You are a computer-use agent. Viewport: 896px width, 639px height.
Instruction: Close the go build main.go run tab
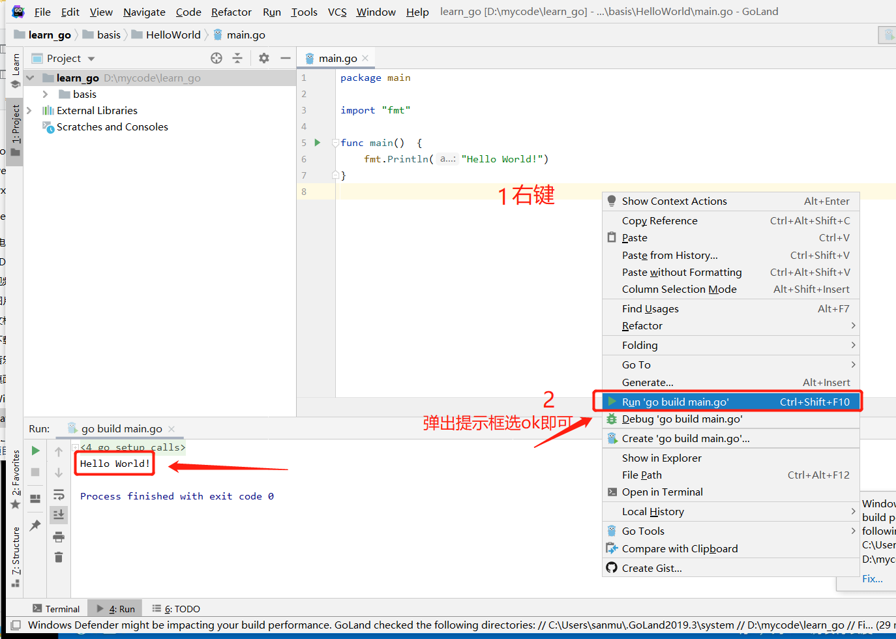(x=172, y=428)
